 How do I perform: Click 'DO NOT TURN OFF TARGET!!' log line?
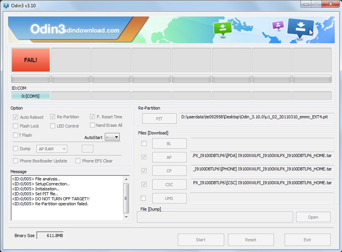click(51, 199)
